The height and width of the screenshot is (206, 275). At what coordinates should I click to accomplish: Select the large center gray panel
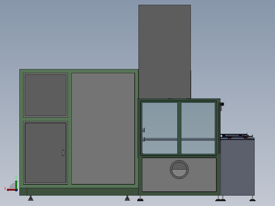[103, 128]
